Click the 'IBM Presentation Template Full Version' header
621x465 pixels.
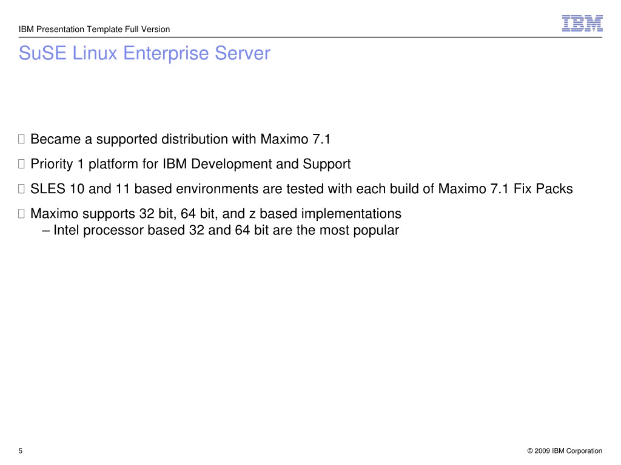[x=94, y=29]
